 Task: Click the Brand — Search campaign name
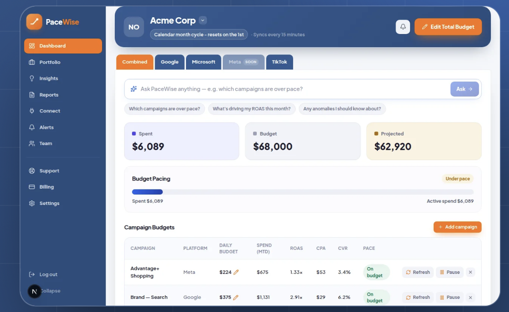149,297
